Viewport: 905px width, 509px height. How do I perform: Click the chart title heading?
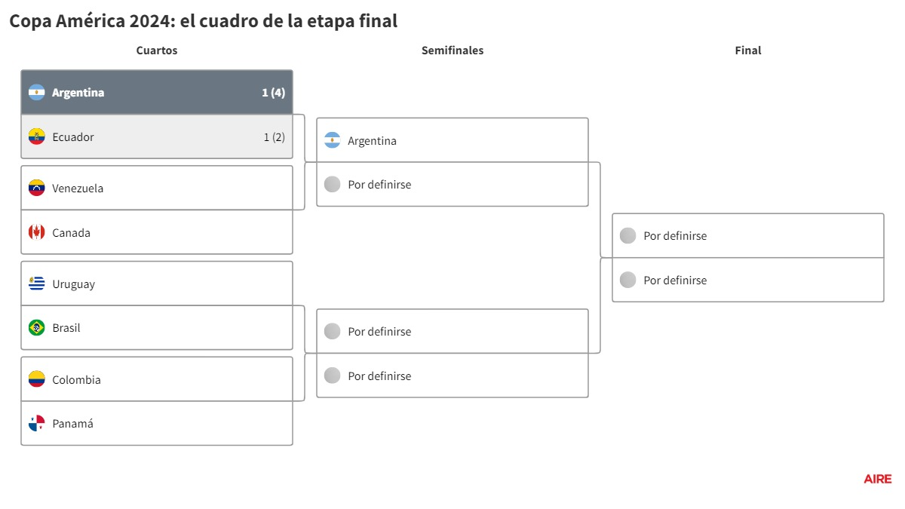pyautogui.click(x=204, y=21)
